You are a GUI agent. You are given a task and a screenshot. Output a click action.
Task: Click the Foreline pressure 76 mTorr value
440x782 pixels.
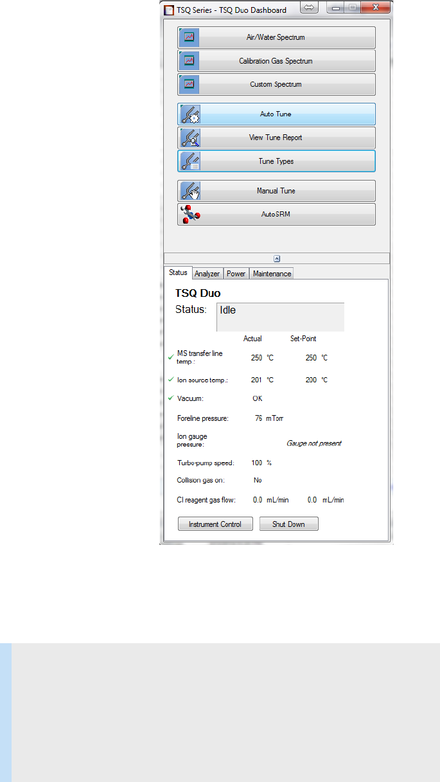pyautogui.click(x=269, y=418)
